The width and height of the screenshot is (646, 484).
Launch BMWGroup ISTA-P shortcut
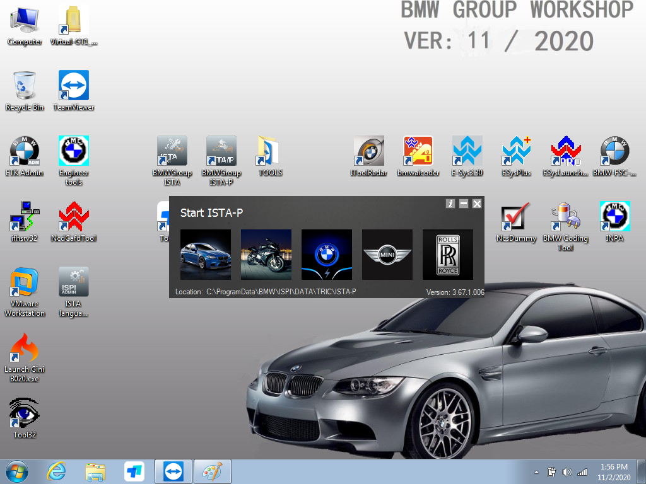coord(221,161)
